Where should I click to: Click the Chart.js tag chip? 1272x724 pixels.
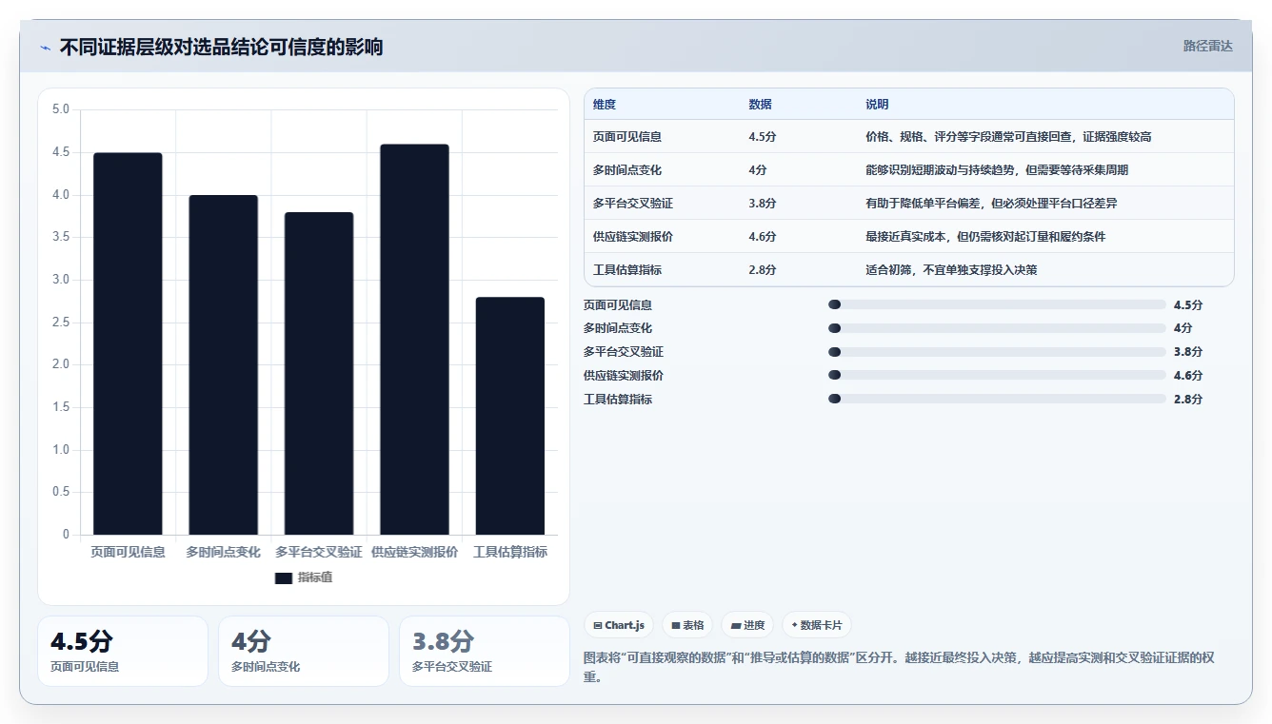tap(619, 625)
